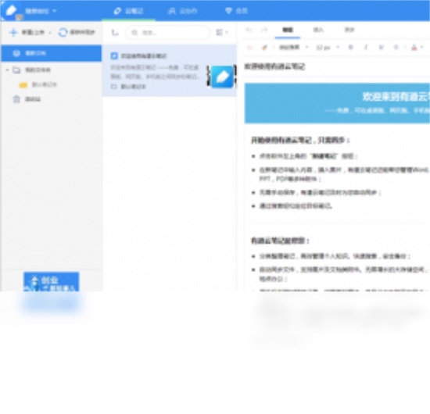Open the yellow default notebook folder
430x414 pixels.
point(38,84)
